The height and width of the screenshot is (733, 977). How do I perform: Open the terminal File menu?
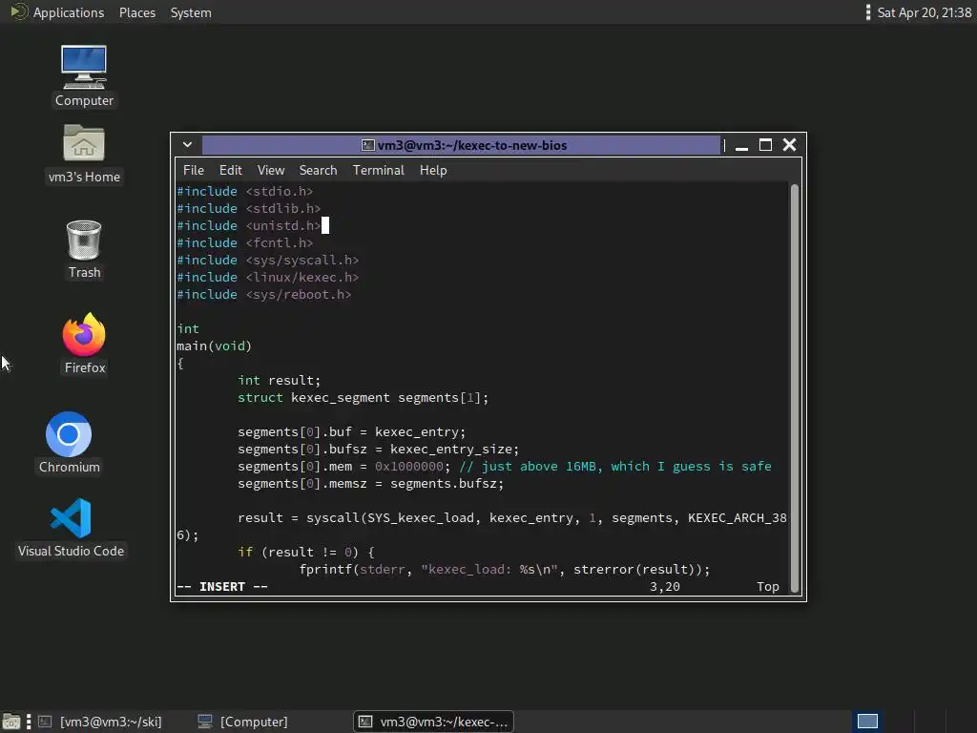(x=193, y=170)
